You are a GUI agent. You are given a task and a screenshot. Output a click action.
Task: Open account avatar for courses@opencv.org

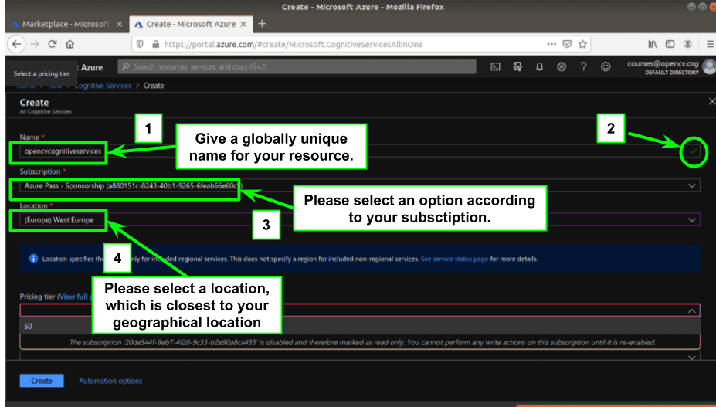pyautogui.click(x=709, y=67)
